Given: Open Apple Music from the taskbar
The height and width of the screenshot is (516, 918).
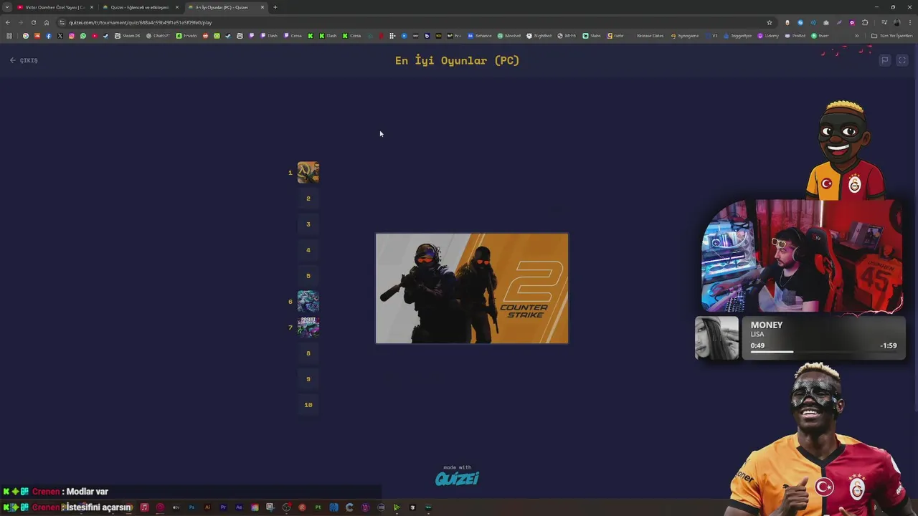Looking at the screenshot, I should click(144, 507).
